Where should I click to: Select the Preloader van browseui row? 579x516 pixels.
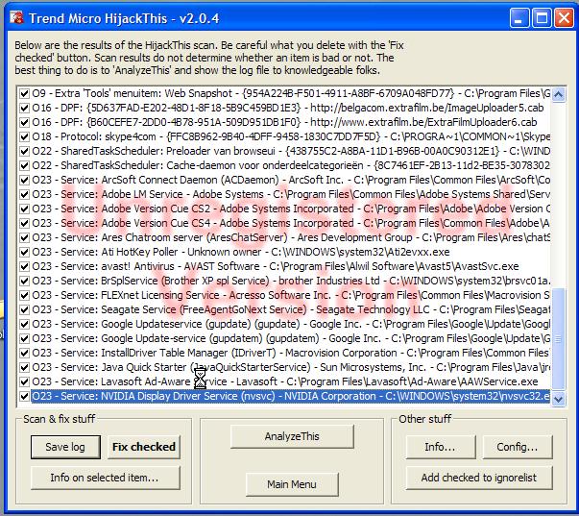[291, 151]
